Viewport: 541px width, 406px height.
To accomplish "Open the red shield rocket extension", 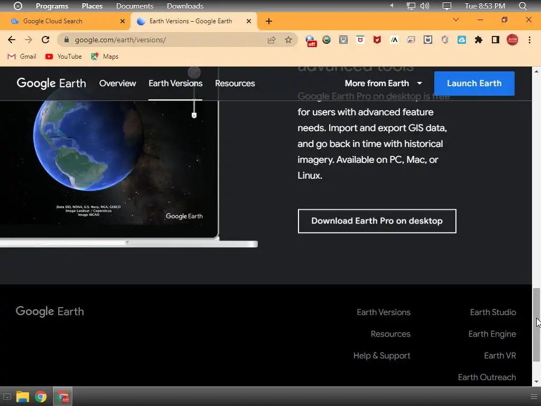I will [x=377, y=40].
